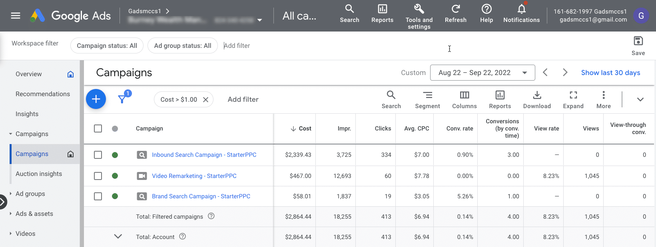Open Tools and settings
The width and height of the screenshot is (656, 247).
(419, 16)
